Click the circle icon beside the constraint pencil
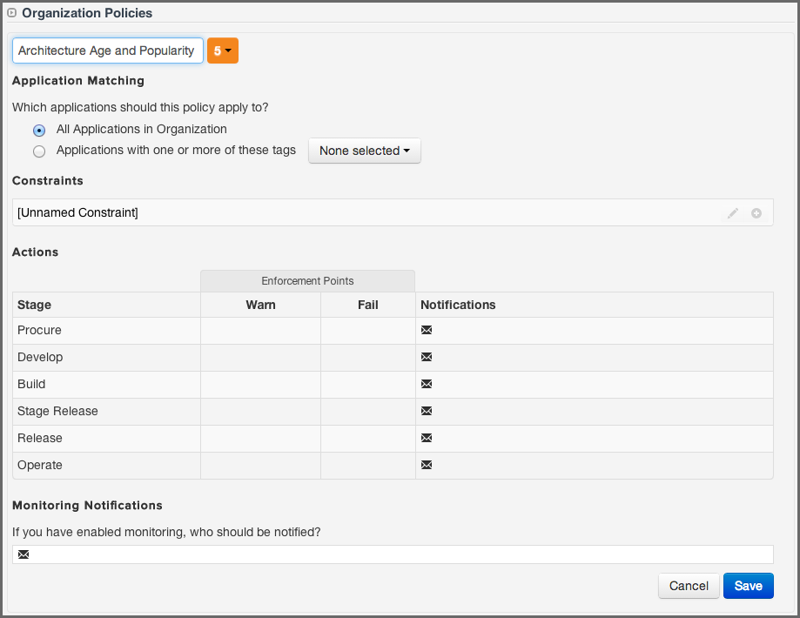The width and height of the screenshot is (800, 618). coord(756,212)
